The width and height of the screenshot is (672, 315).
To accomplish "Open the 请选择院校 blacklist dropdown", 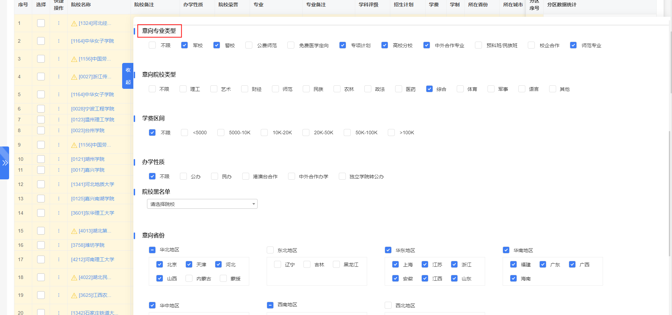I will [202, 204].
